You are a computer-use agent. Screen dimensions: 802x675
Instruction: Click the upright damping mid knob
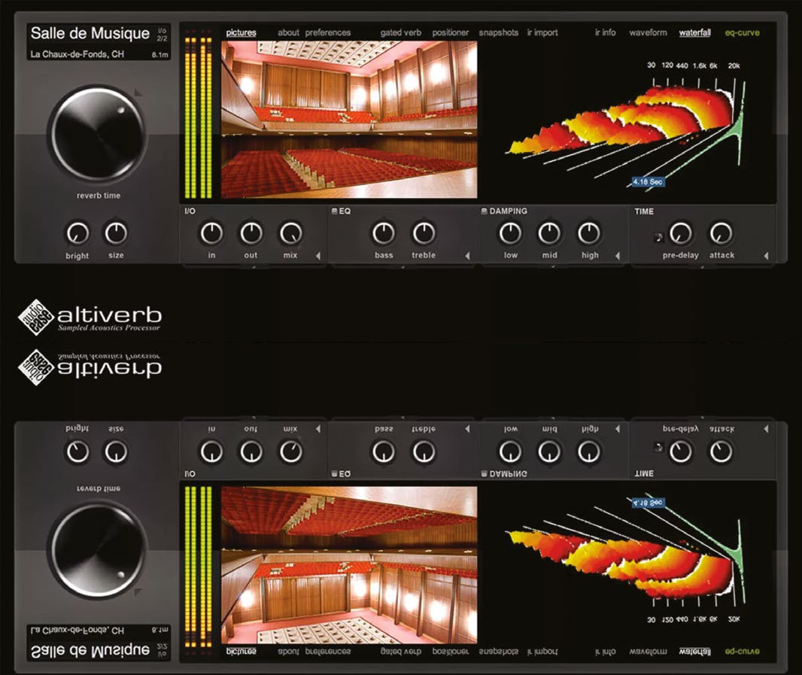[549, 233]
